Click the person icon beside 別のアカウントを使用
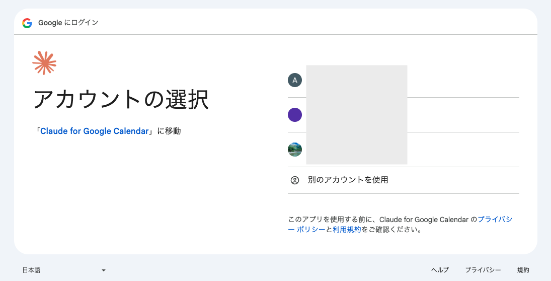Image resolution: width=551 pixels, height=281 pixels. tap(295, 180)
